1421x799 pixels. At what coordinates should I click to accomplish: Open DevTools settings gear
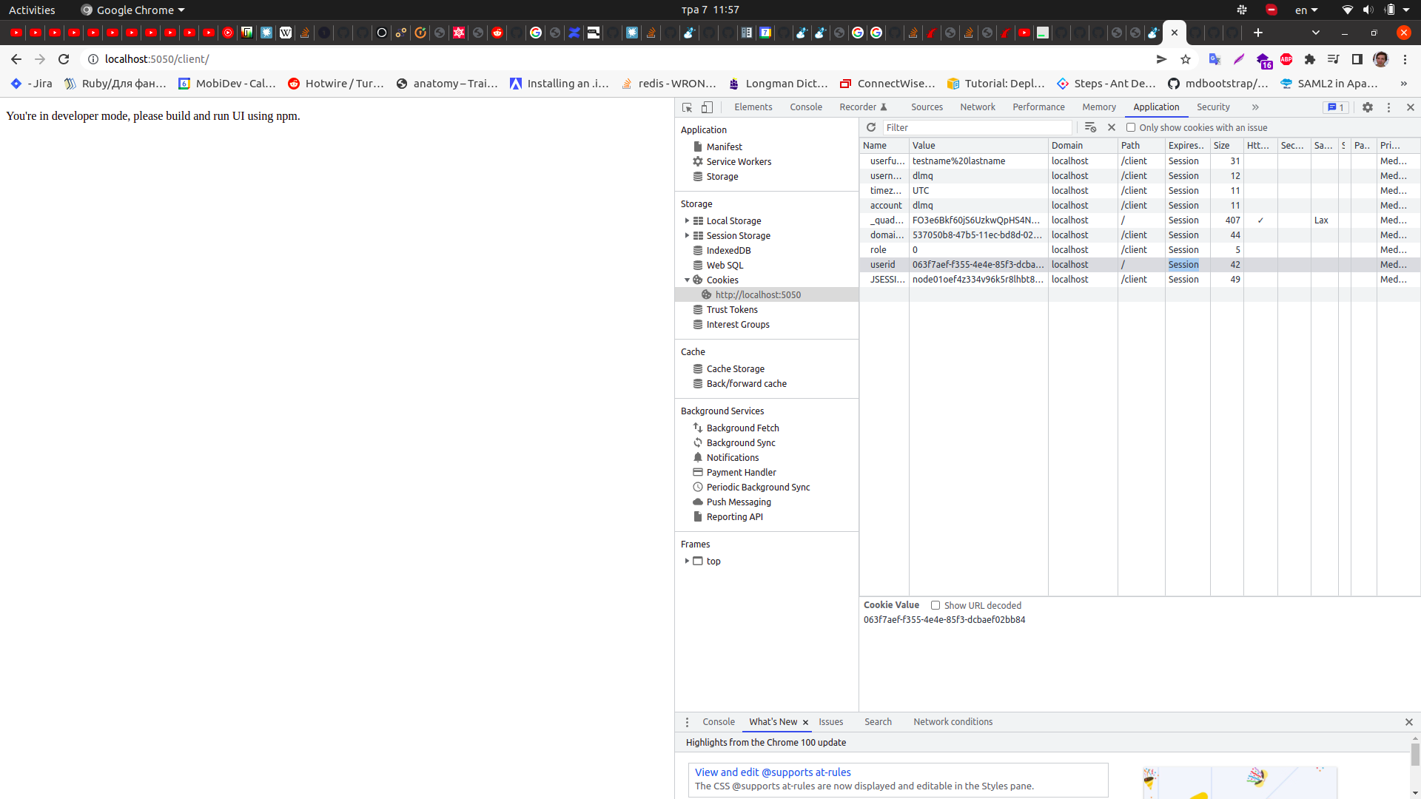1368,107
